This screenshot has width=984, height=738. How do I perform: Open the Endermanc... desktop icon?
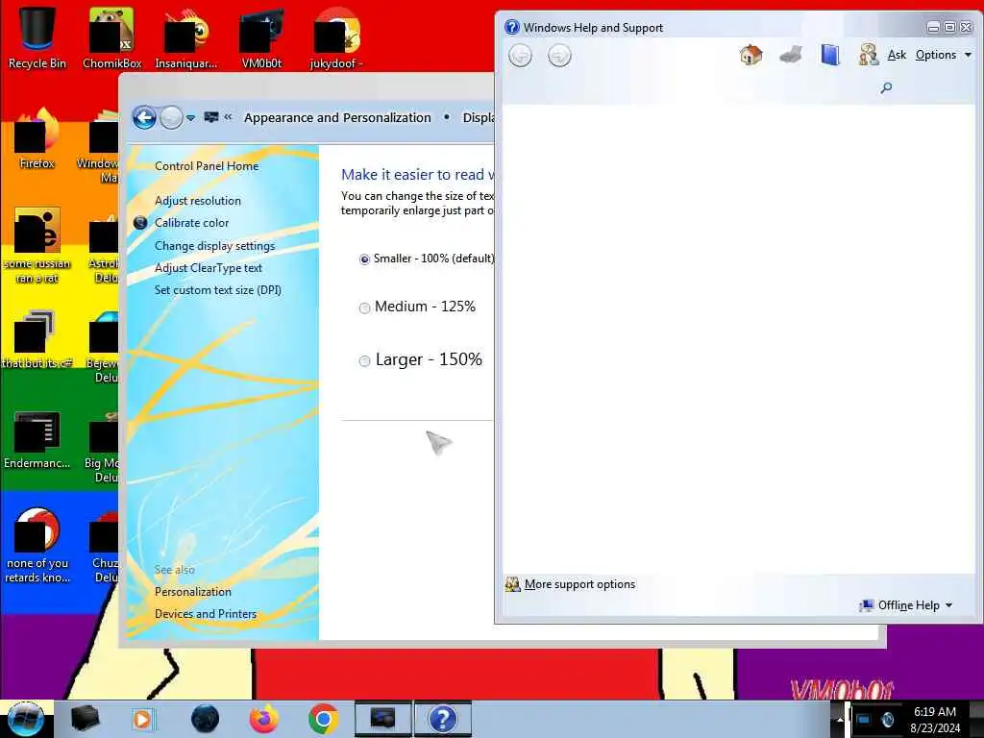37,439
